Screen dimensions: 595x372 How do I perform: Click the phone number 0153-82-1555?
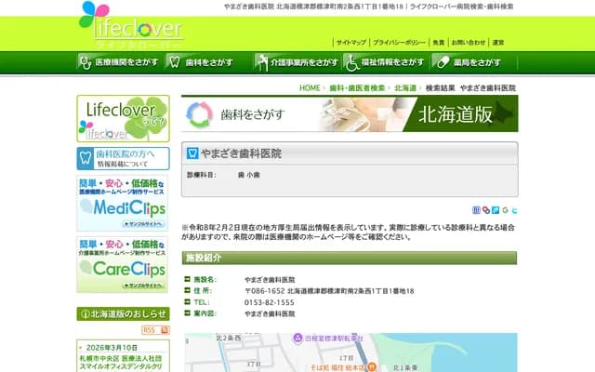[x=269, y=302]
